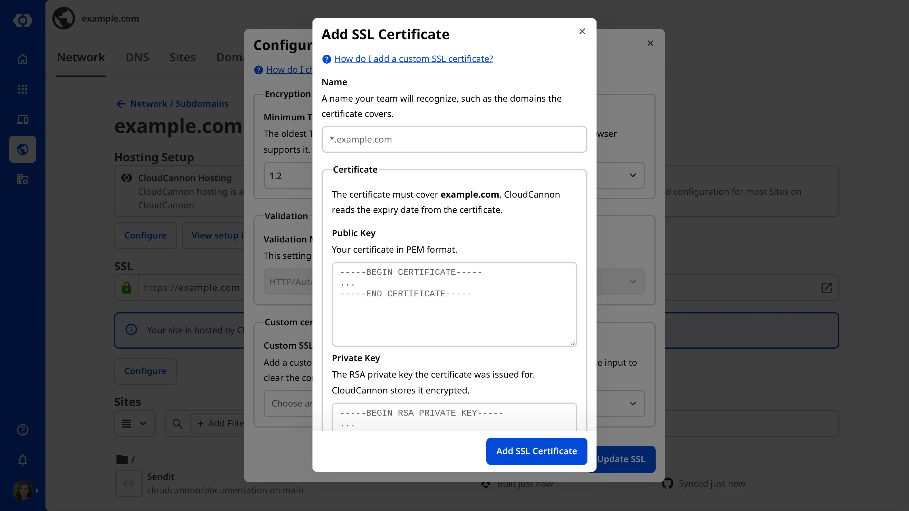Click the Public Key textarea resize handle
This screenshot has height=511, width=909.
click(x=573, y=342)
